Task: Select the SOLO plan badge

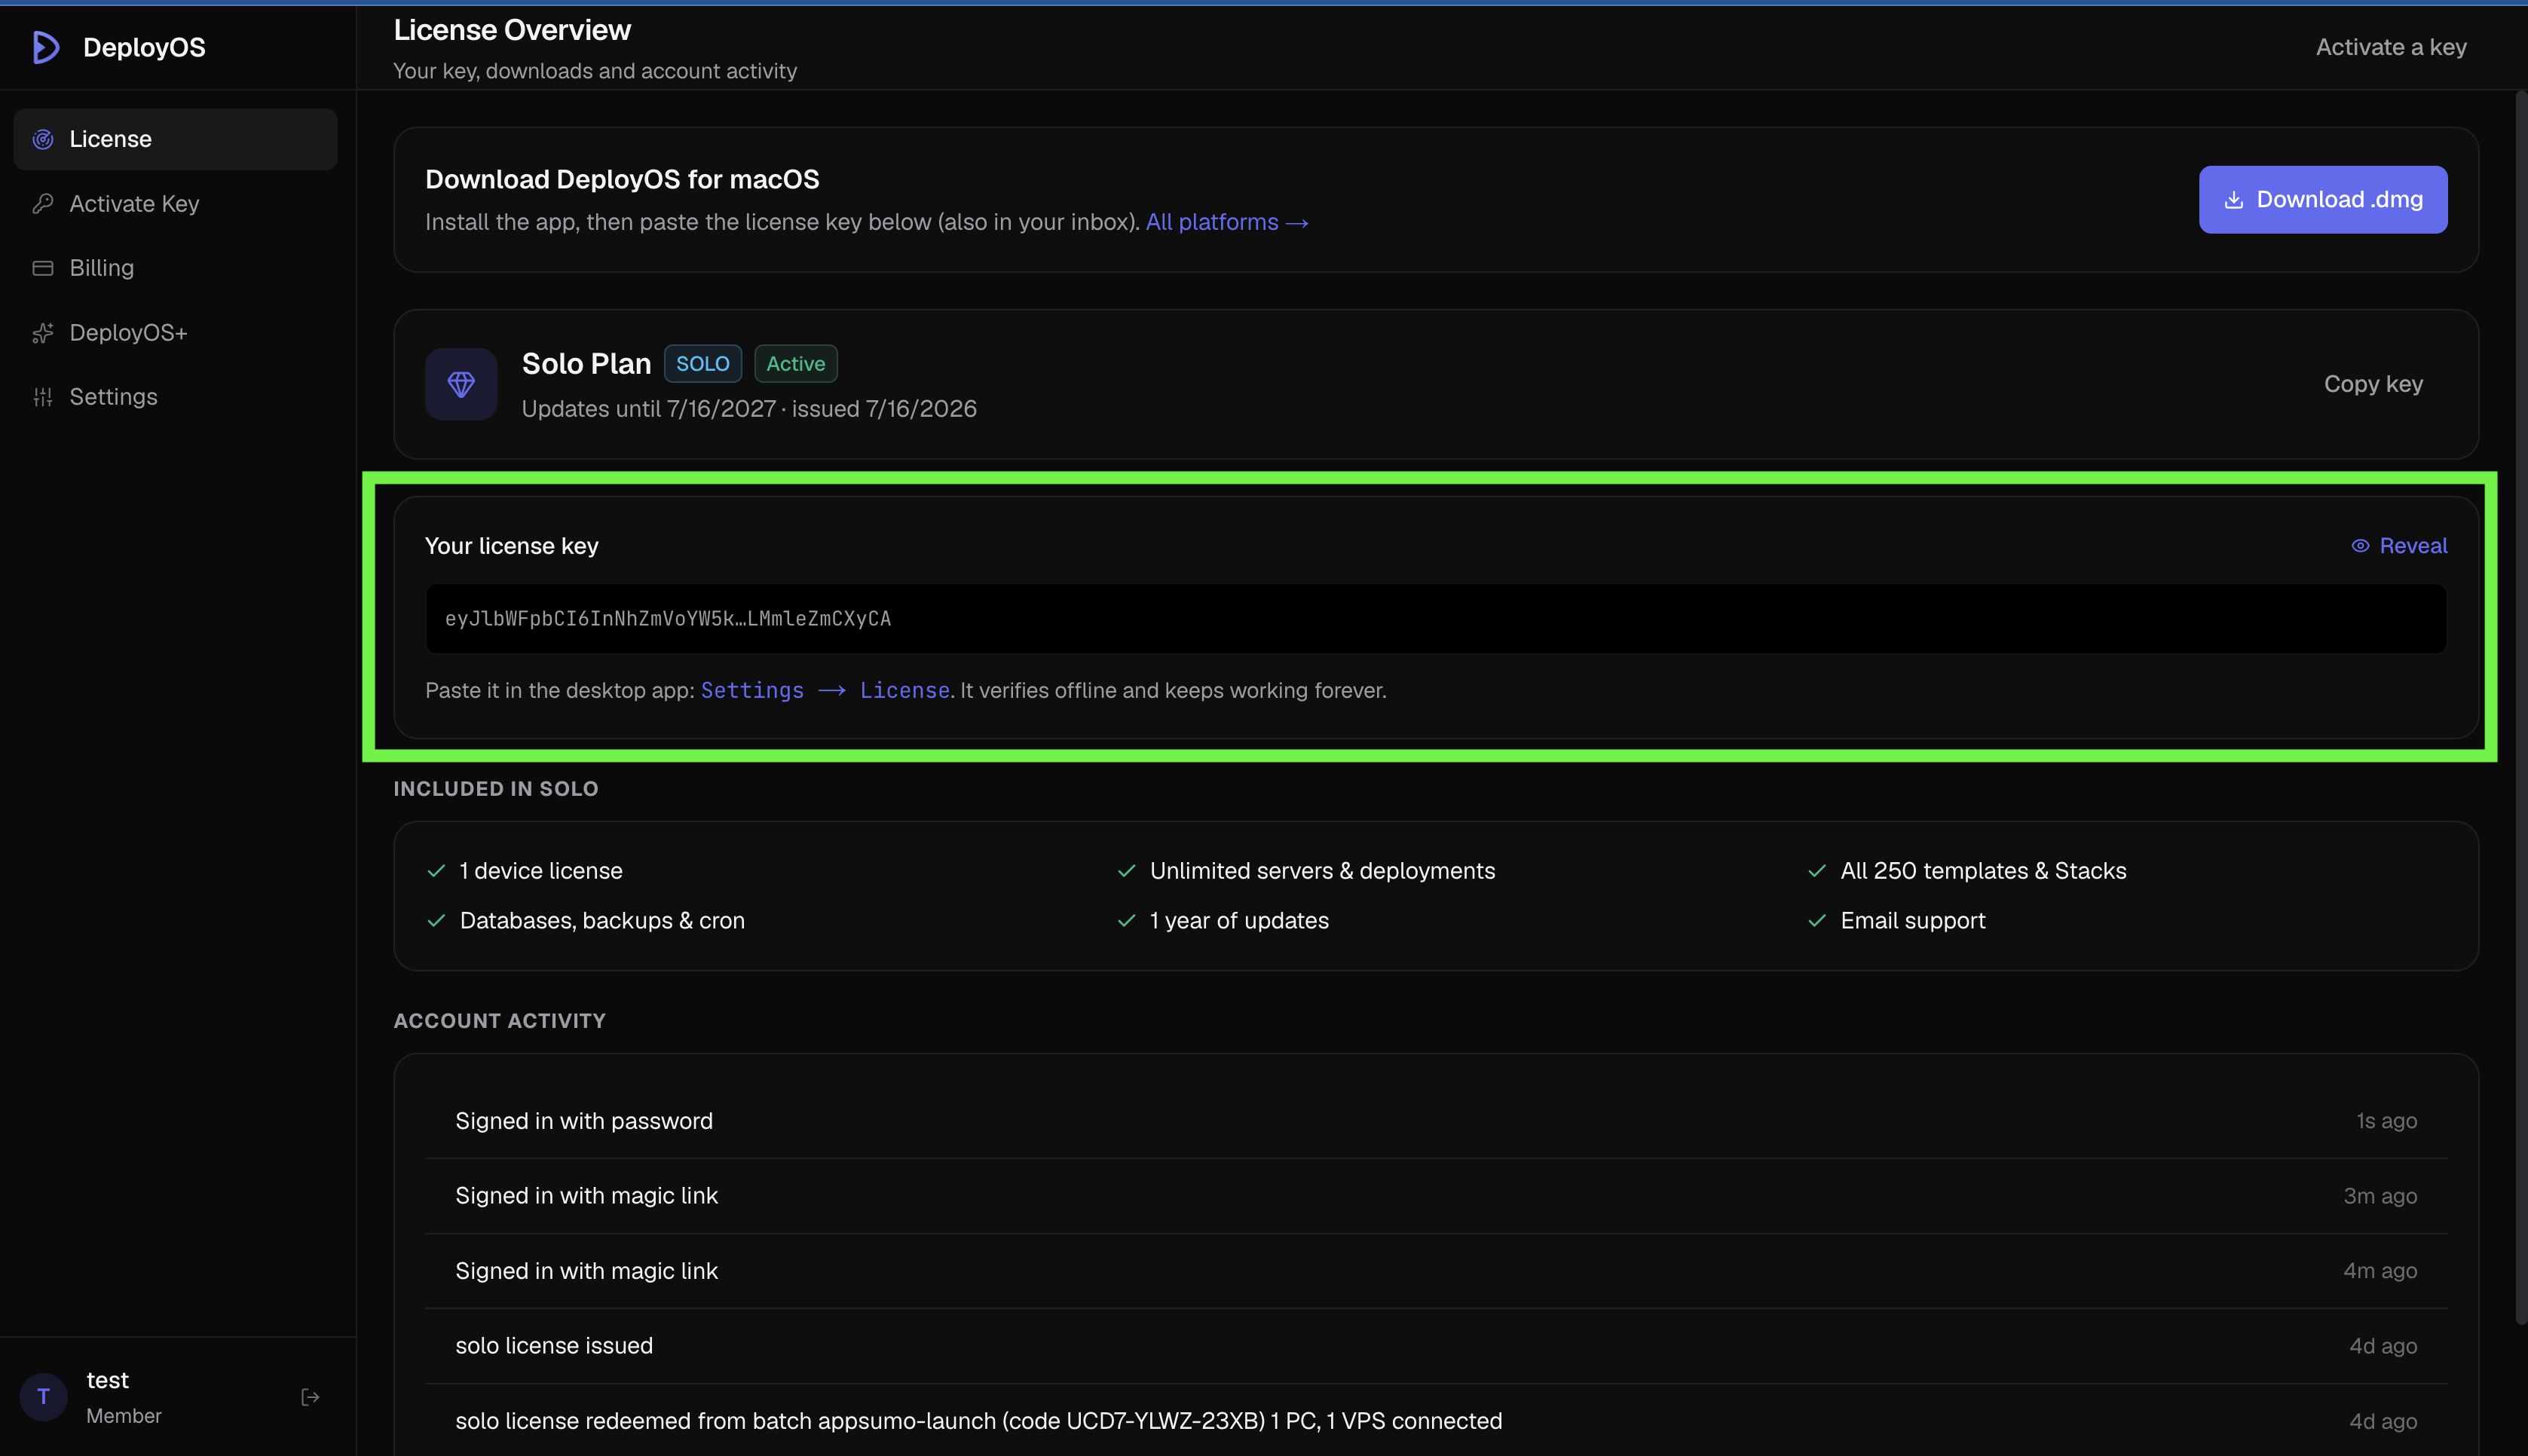Action: coord(702,364)
